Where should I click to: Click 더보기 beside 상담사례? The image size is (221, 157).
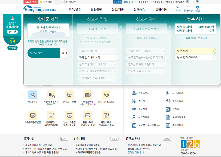click(x=115, y=139)
